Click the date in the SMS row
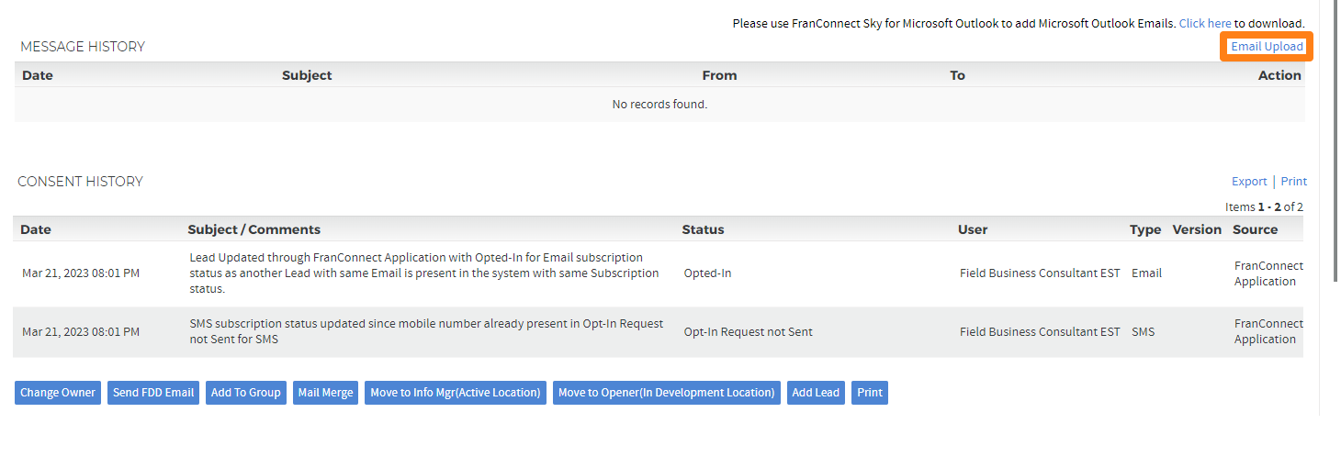This screenshot has width=1341, height=457. pos(81,332)
